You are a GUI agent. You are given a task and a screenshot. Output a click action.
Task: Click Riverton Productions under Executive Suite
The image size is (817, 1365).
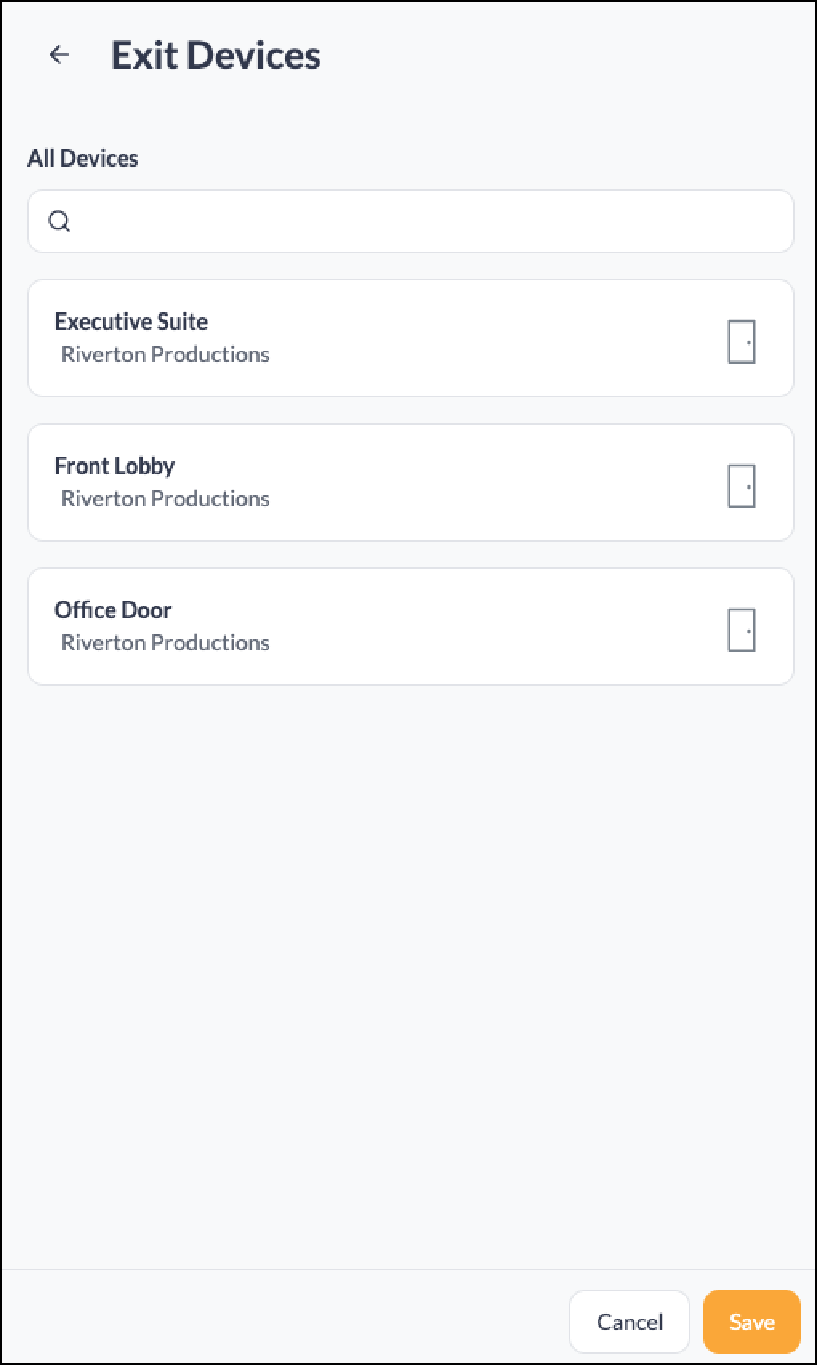coord(165,354)
